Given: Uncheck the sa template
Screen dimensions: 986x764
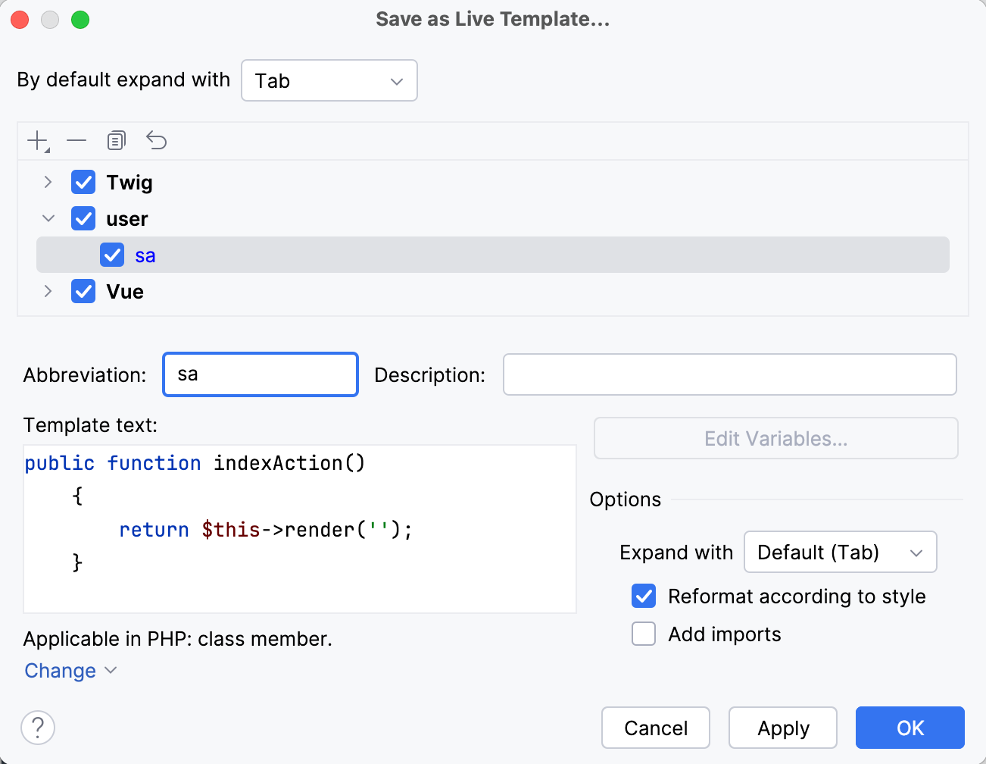Looking at the screenshot, I should pos(112,255).
